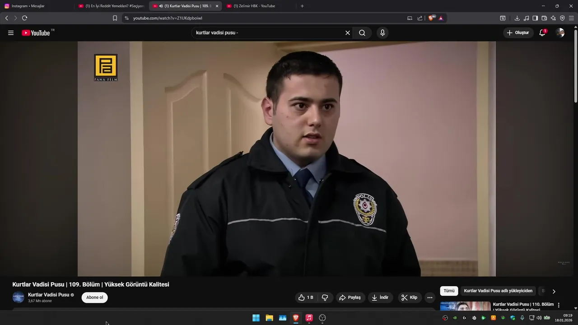Open the browser downloads icon
The height and width of the screenshot is (325, 578).
click(517, 18)
